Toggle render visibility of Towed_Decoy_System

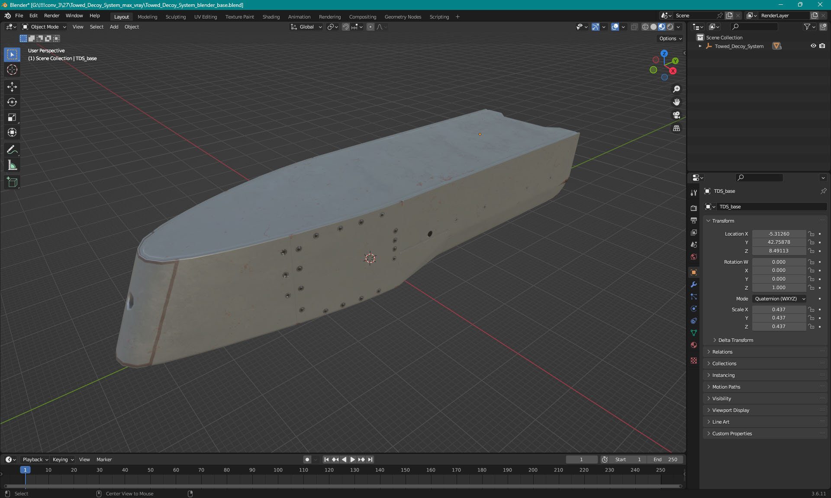coord(822,46)
